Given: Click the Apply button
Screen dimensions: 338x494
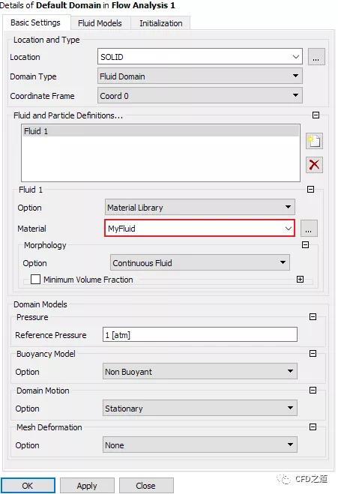Looking at the screenshot, I should [x=87, y=486].
